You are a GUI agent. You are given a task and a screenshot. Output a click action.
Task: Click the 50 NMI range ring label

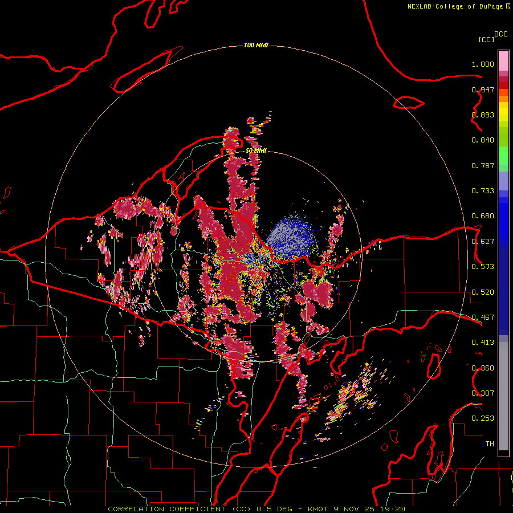(256, 150)
